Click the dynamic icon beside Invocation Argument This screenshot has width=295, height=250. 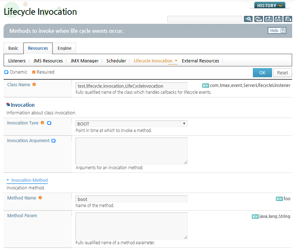coord(54,141)
